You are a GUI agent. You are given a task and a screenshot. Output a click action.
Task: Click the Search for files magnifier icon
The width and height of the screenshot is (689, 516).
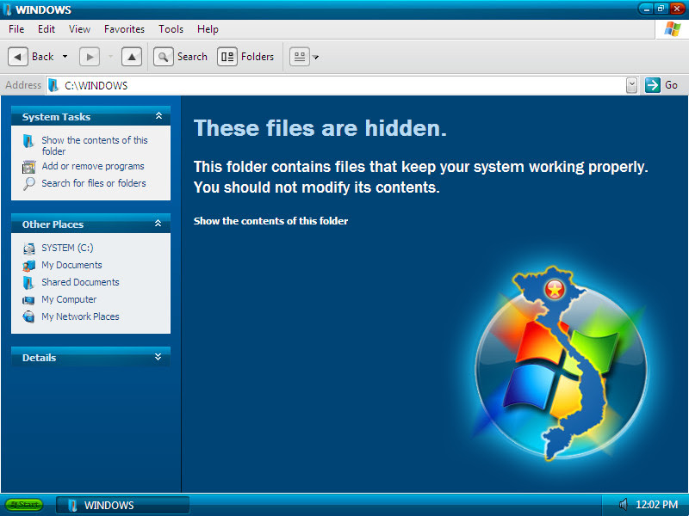29,183
